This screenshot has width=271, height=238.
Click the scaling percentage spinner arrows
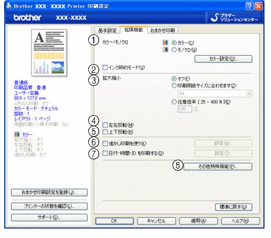(x=196, y=109)
